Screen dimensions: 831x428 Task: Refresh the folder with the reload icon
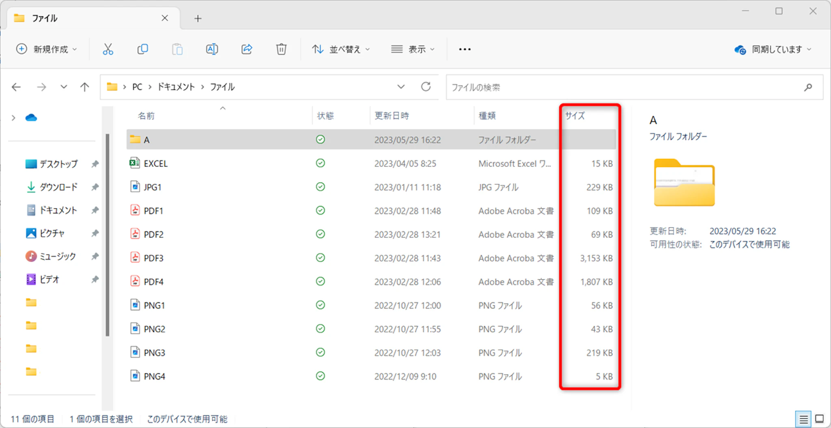point(426,87)
